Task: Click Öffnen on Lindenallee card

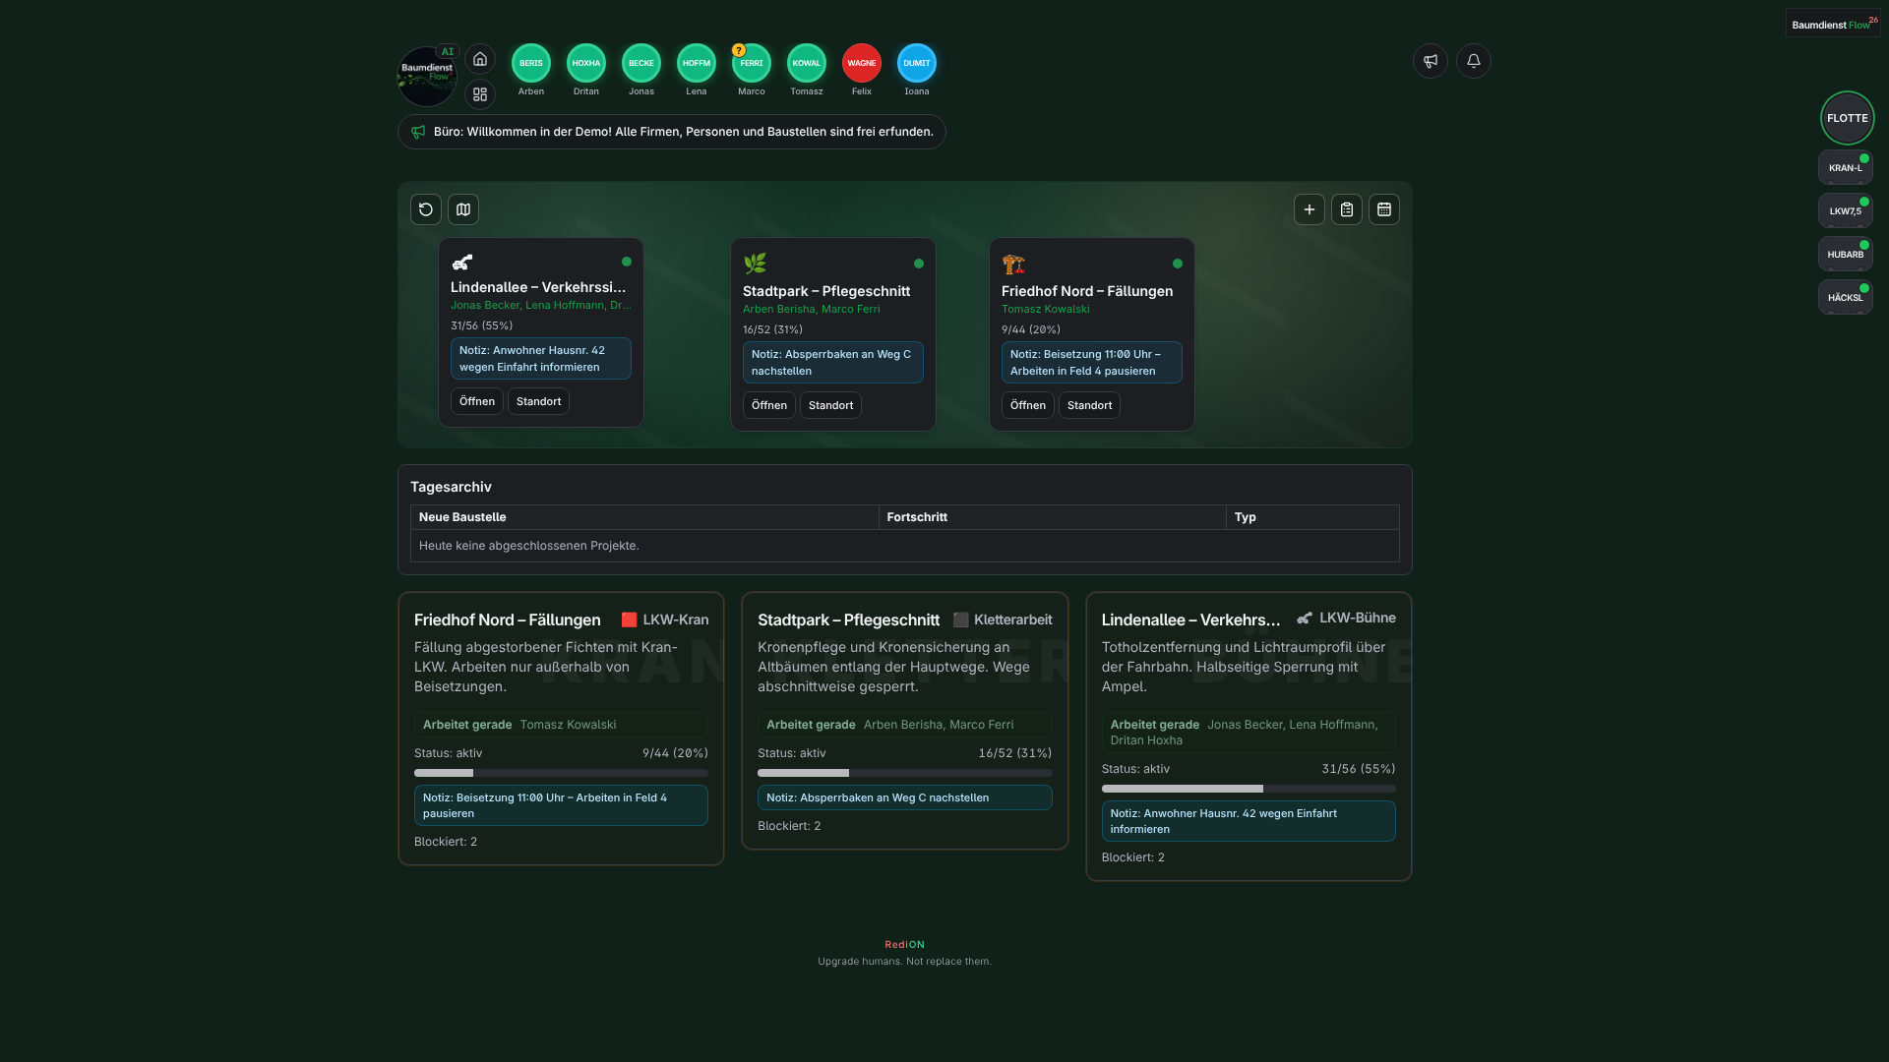Action: click(477, 401)
